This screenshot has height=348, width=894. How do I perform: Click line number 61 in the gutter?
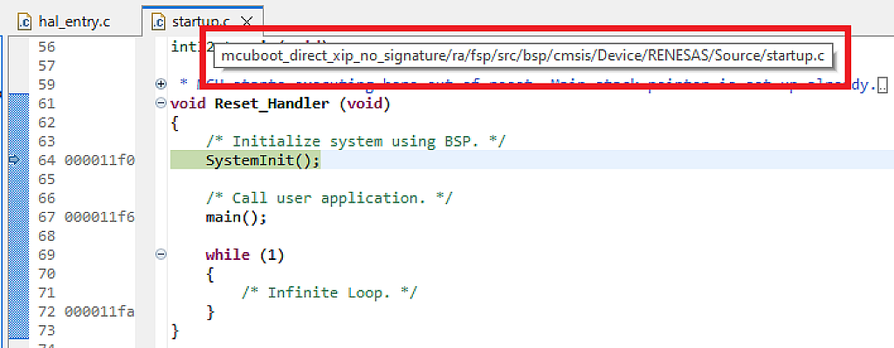(x=46, y=104)
